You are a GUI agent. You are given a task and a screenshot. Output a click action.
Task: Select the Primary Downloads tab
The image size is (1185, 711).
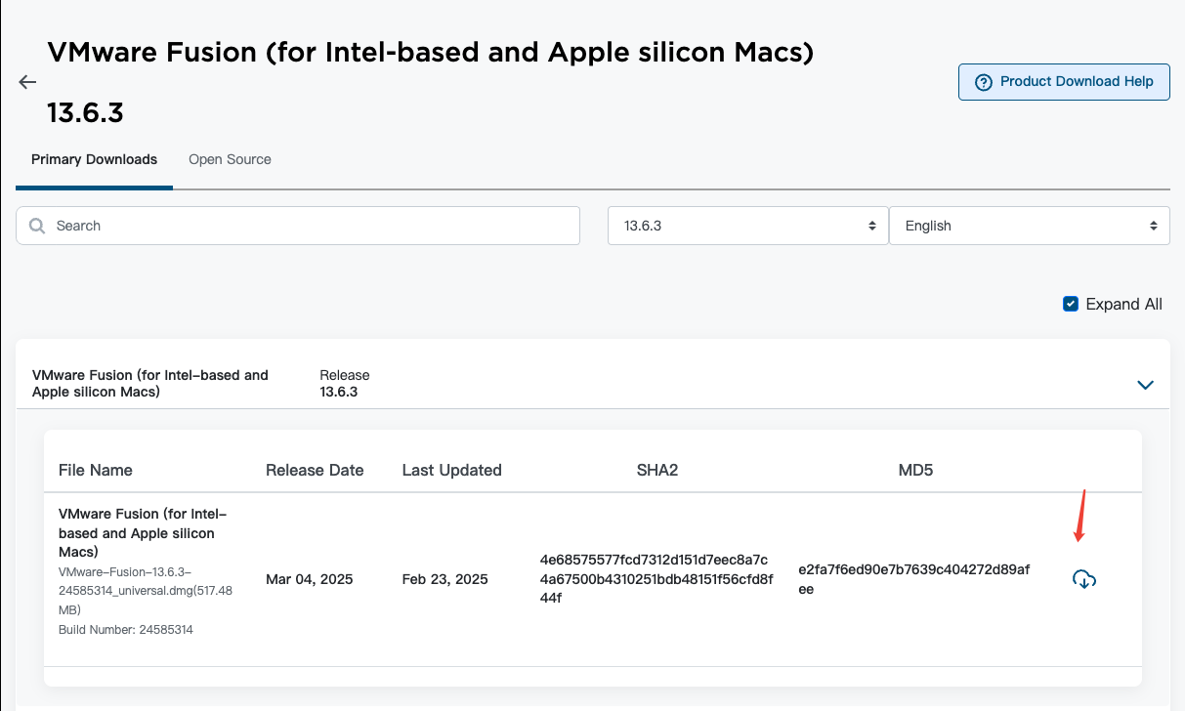tap(94, 159)
